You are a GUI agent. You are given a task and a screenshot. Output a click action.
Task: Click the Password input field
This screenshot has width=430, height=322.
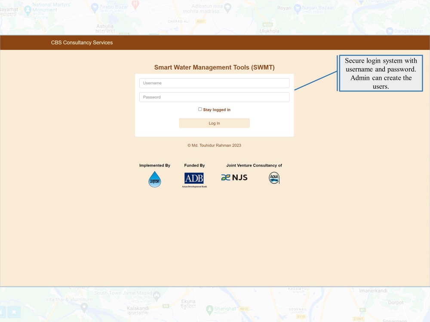pos(214,97)
